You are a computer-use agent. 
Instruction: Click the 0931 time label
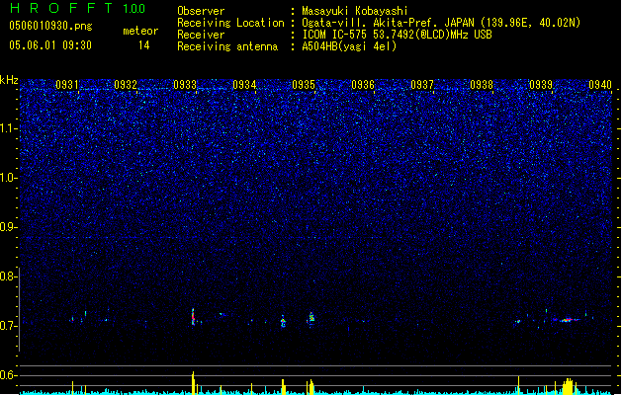(66, 85)
